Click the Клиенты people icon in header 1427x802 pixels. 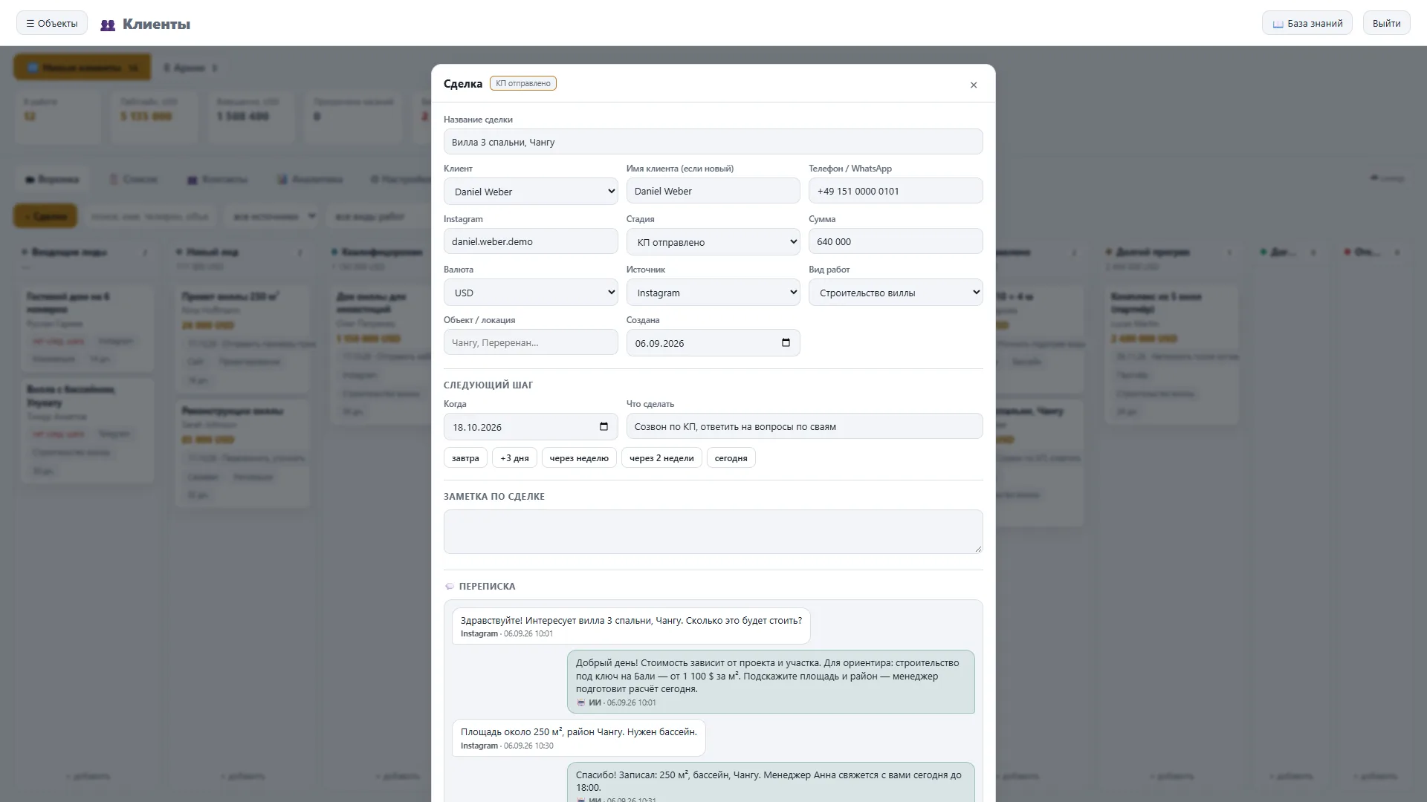coord(108,25)
